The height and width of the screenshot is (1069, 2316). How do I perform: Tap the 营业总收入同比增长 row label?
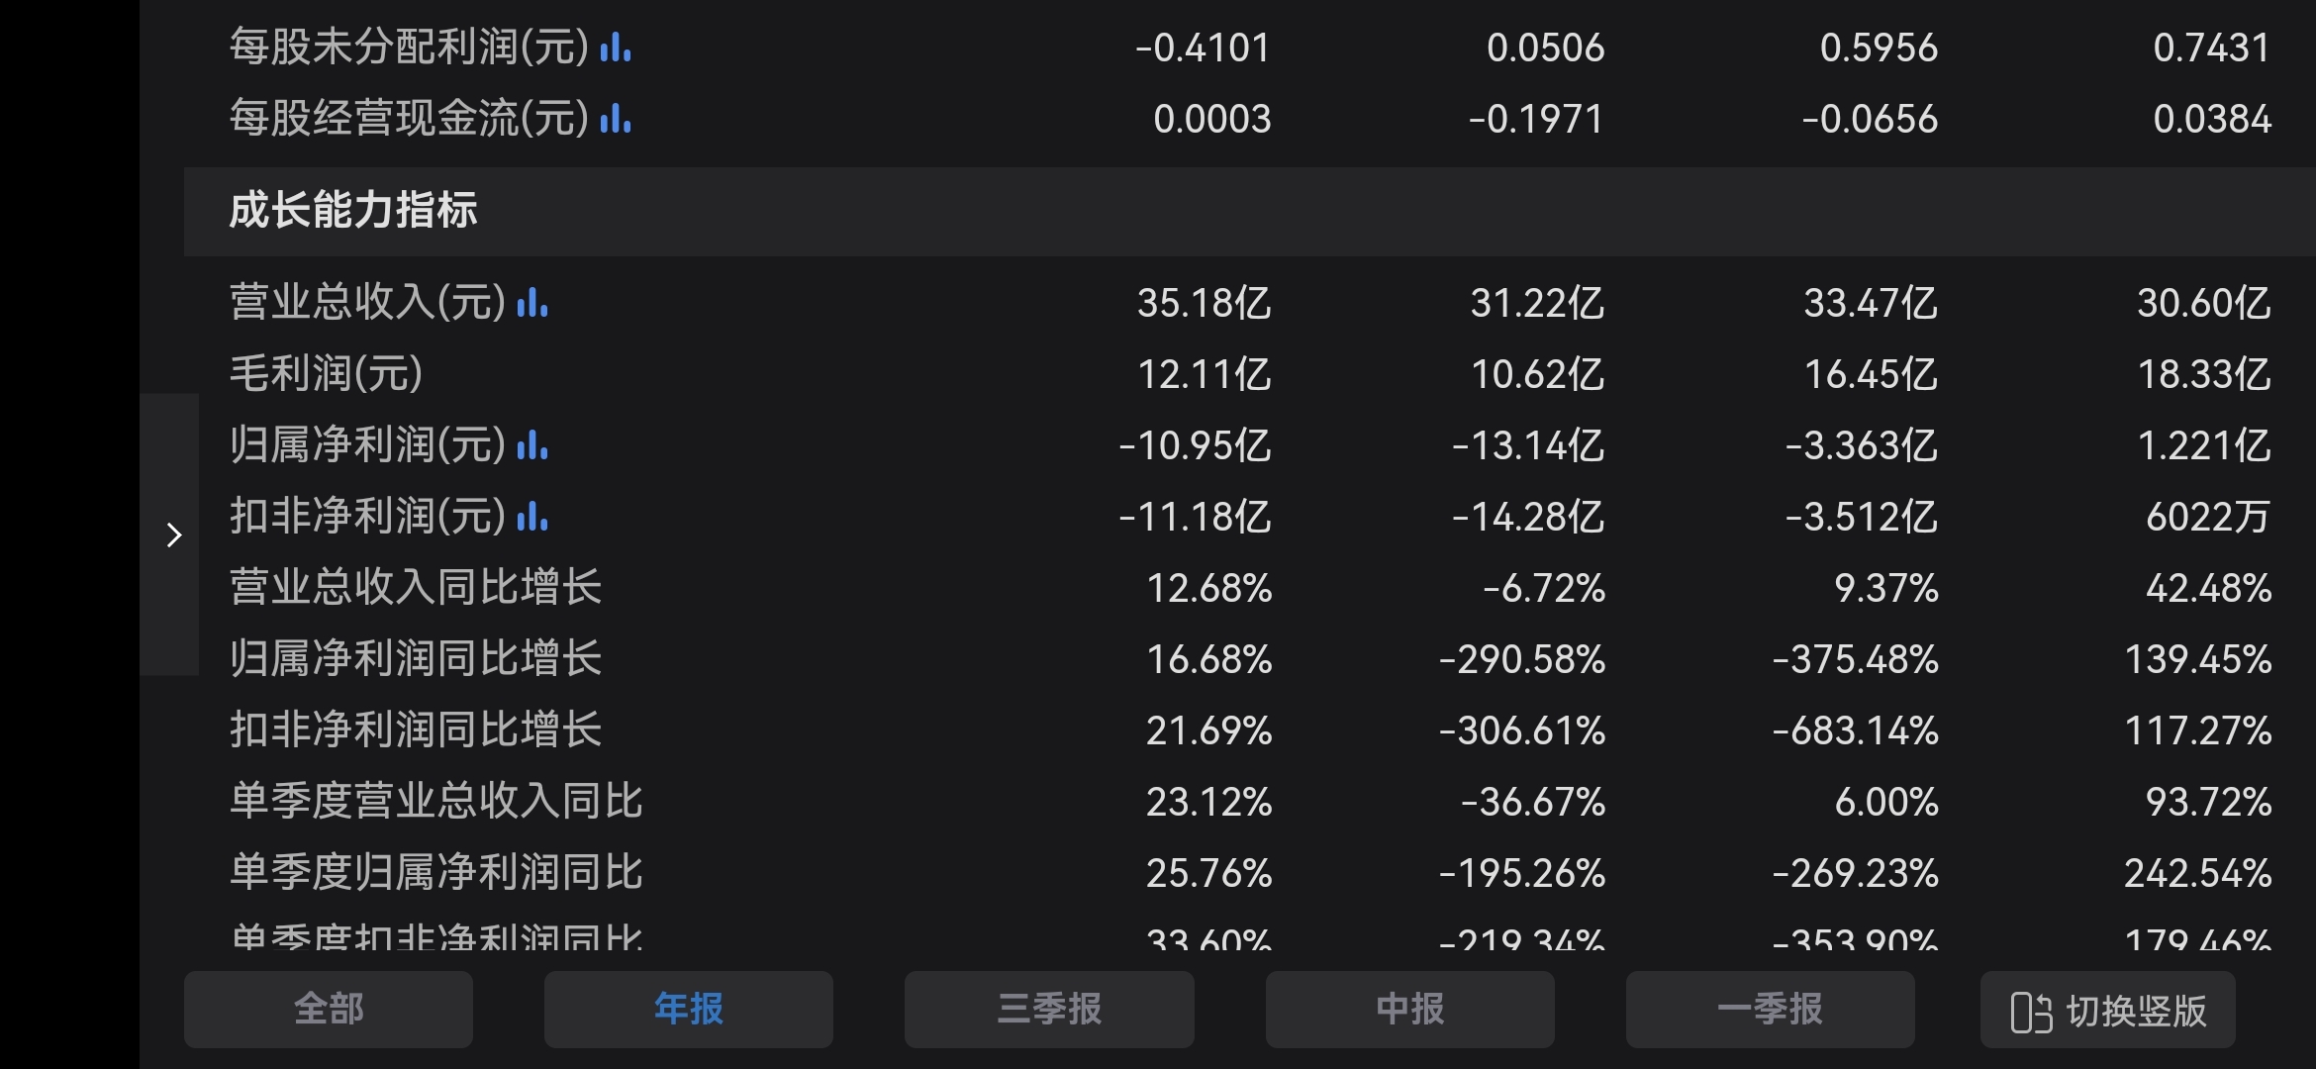[416, 587]
